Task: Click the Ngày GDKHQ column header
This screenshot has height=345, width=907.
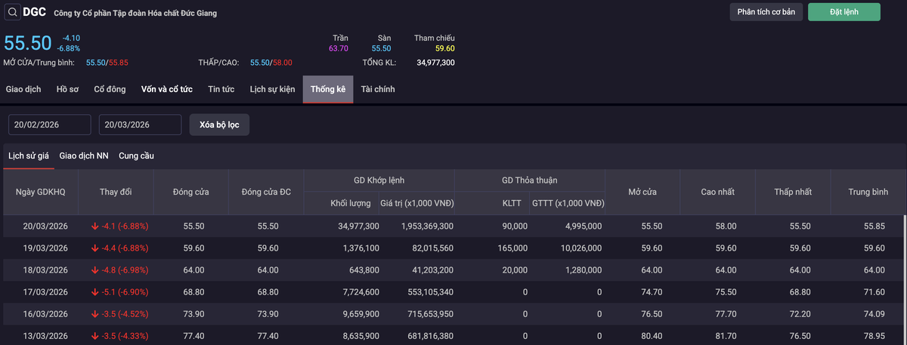Action: point(41,192)
